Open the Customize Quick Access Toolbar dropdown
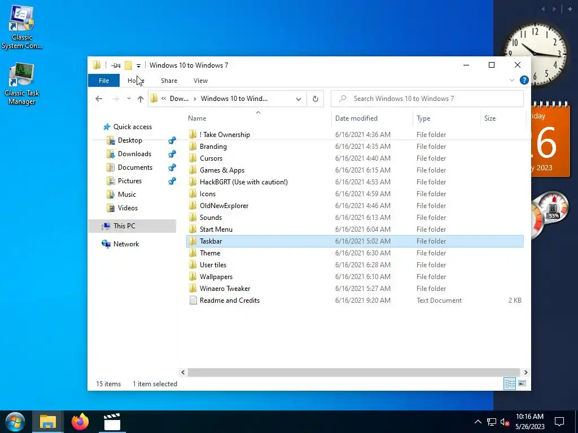Viewport: 578px width, 433px height. (138, 66)
